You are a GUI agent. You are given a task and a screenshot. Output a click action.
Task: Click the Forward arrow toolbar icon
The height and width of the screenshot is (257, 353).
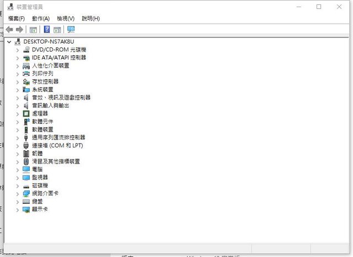tap(20, 29)
